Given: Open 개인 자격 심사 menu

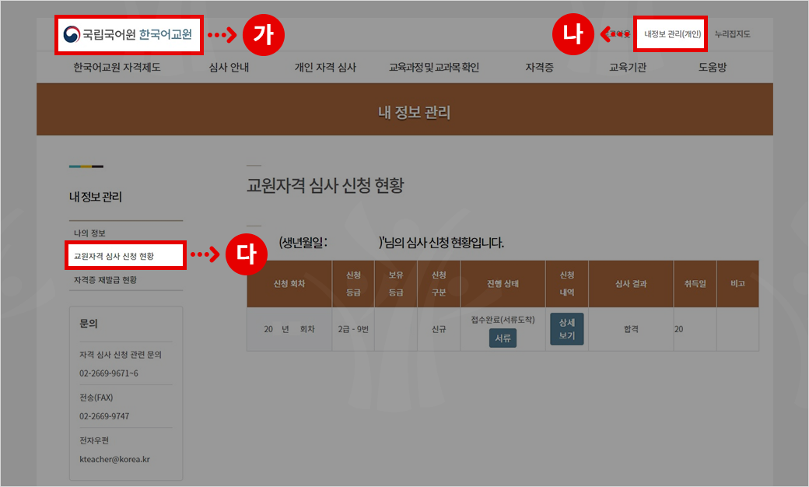Looking at the screenshot, I should 324,68.
